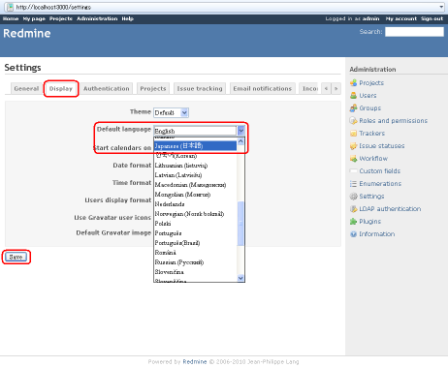Open the Roles and permissions link

(x=394, y=121)
